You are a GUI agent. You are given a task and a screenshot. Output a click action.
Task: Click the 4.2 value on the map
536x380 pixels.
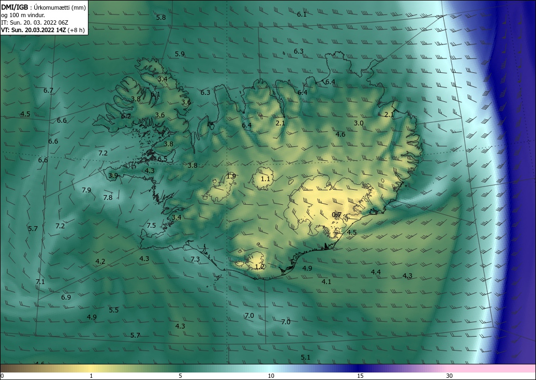pyautogui.click(x=100, y=262)
